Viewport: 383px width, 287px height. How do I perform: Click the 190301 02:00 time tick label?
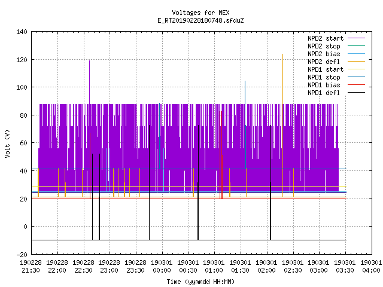pos(266,267)
